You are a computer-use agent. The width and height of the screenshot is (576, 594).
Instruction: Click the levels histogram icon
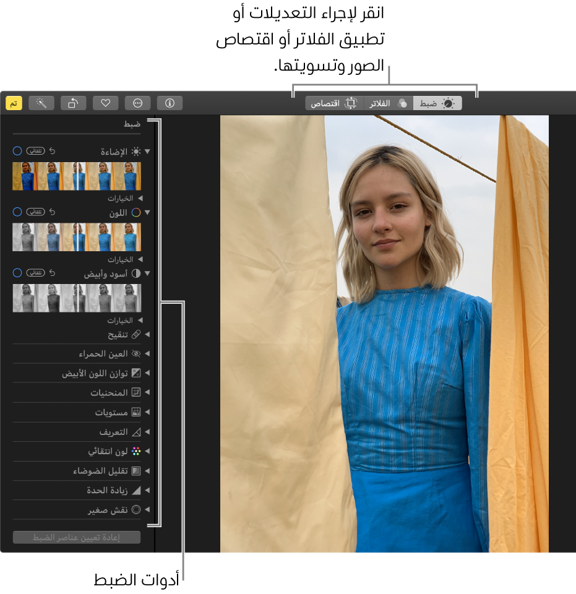point(136,412)
